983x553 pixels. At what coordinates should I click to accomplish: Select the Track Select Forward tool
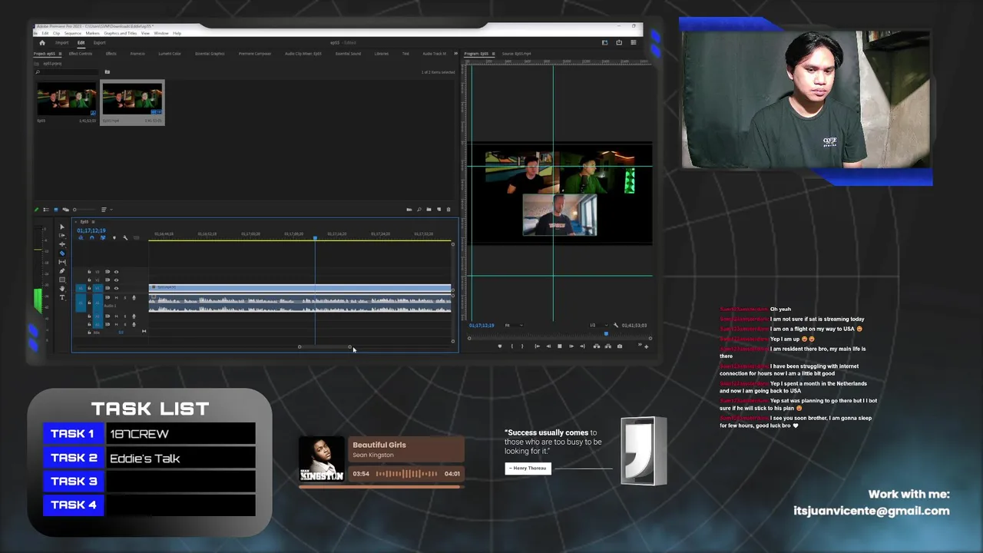pyautogui.click(x=62, y=236)
